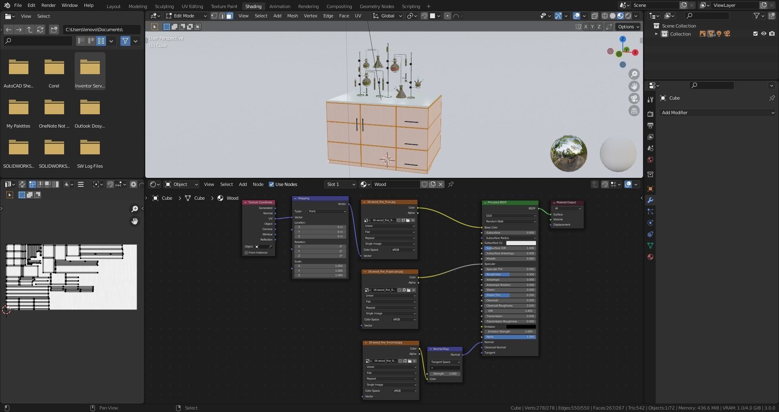
Task: Toggle Collection viewport visibility eye
Action: (x=764, y=34)
